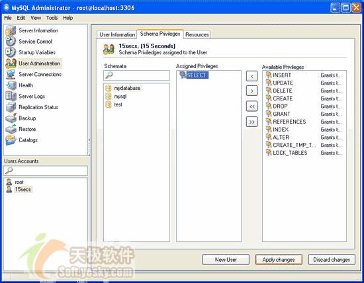Assign all privileges with double left arrow
364x283 pixels.
tap(252, 106)
